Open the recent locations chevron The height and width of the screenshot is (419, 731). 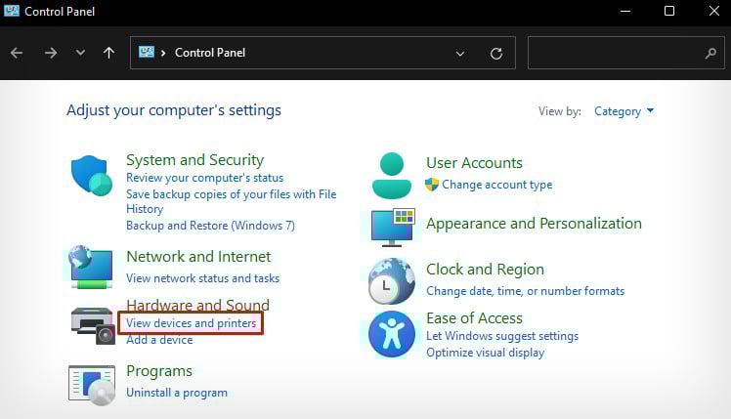click(80, 53)
